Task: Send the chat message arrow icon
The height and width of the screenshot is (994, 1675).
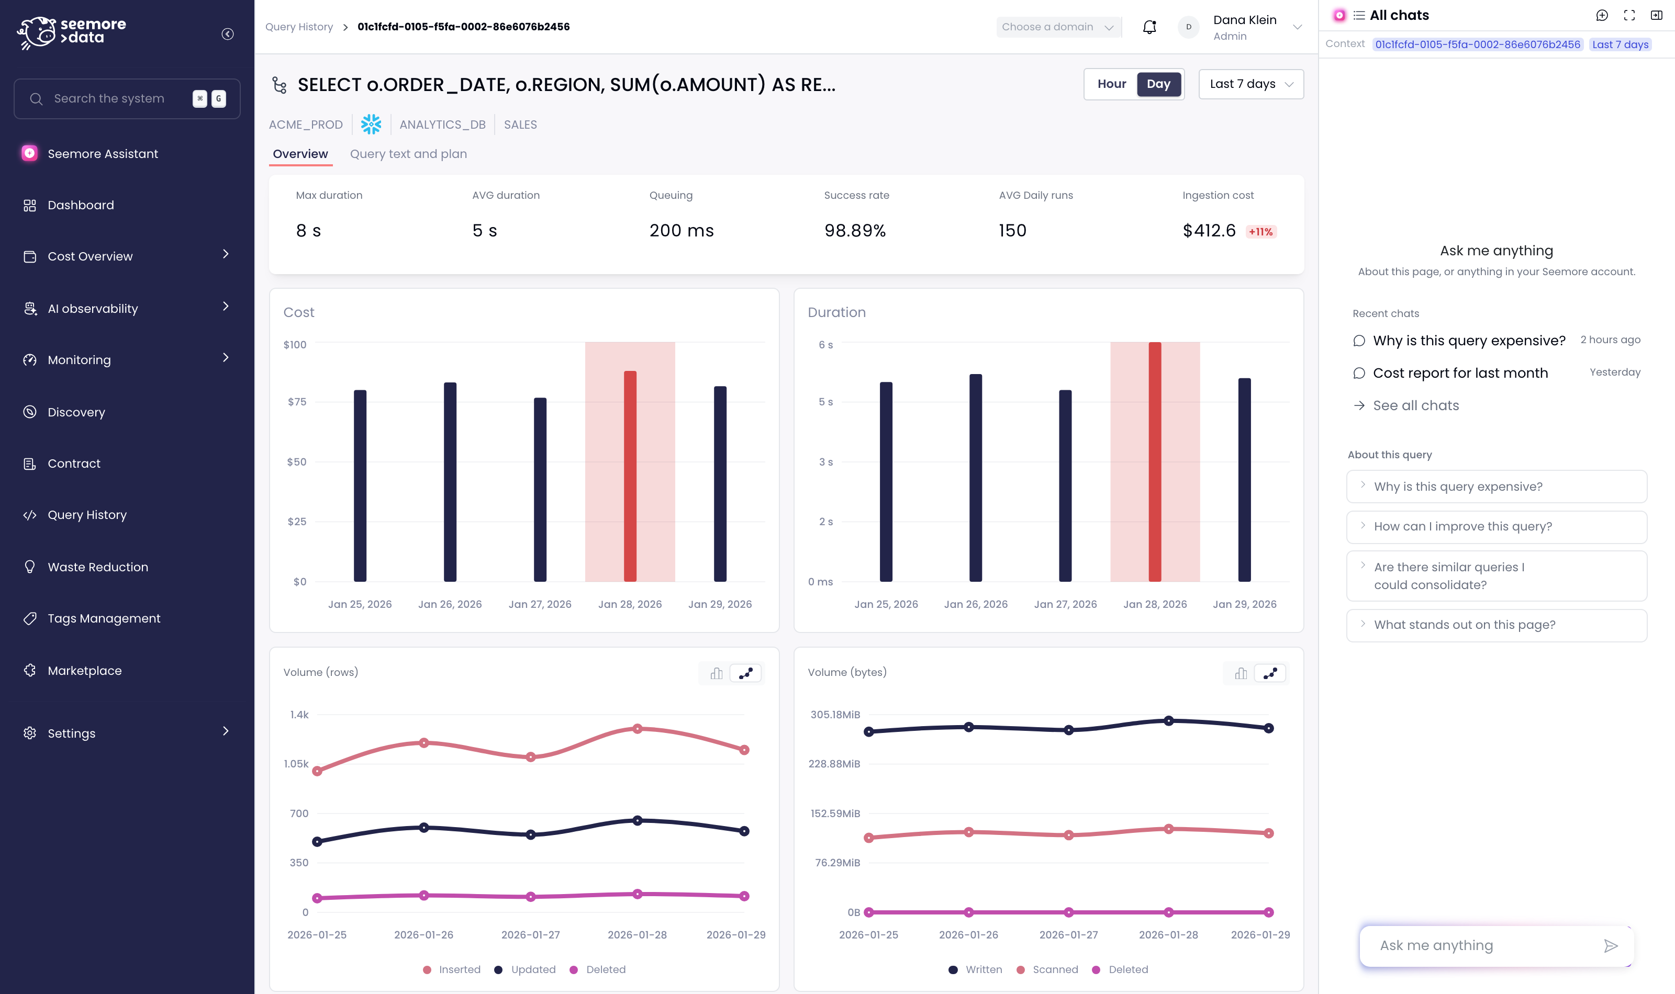Action: [x=1611, y=946]
